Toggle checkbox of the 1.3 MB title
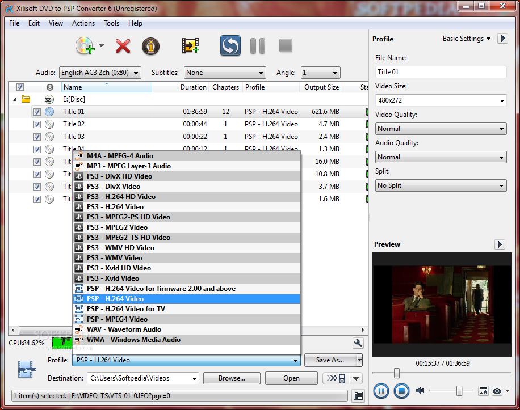Viewport: 520px width, 410px height. (37, 149)
